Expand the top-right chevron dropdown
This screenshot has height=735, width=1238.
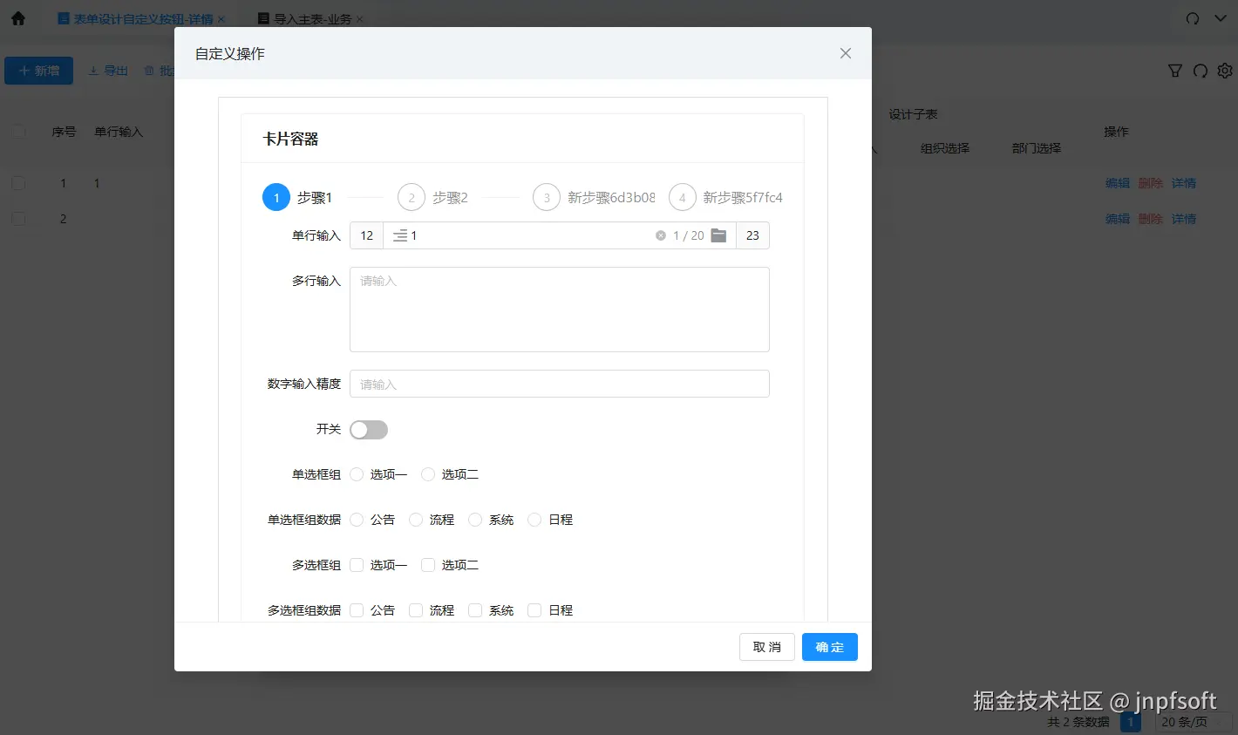click(1221, 18)
